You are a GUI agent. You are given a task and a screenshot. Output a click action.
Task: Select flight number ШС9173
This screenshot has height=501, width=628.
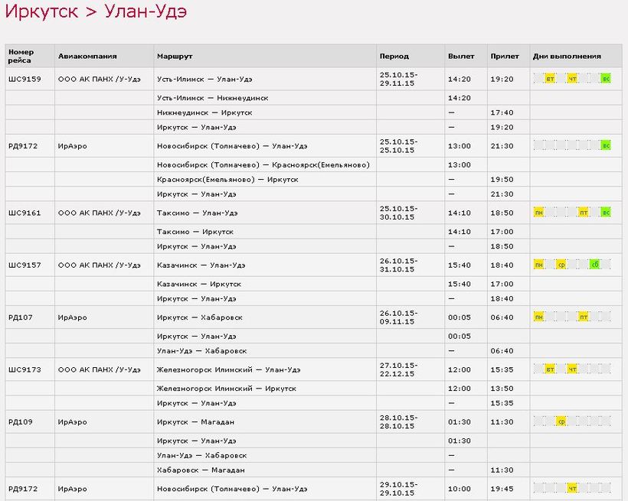click(x=25, y=369)
